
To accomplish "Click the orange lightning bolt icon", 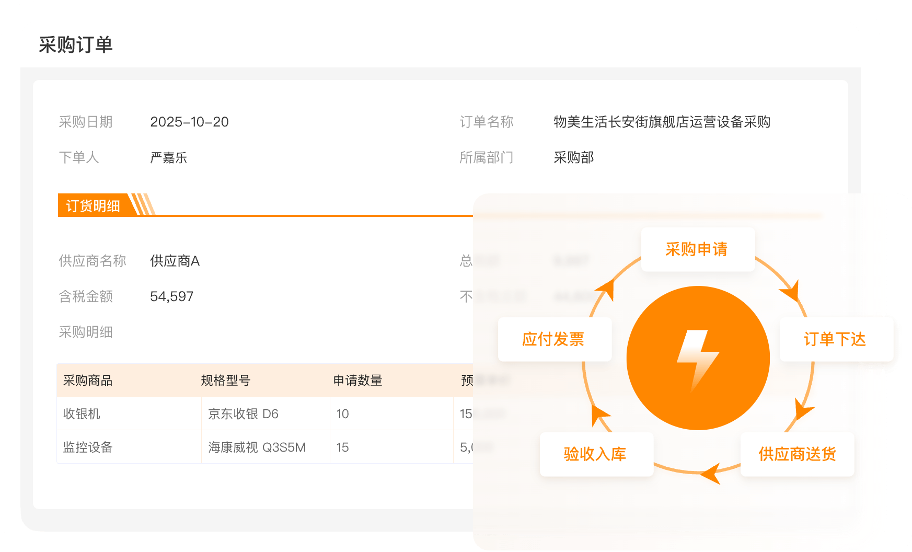I will point(698,359).
